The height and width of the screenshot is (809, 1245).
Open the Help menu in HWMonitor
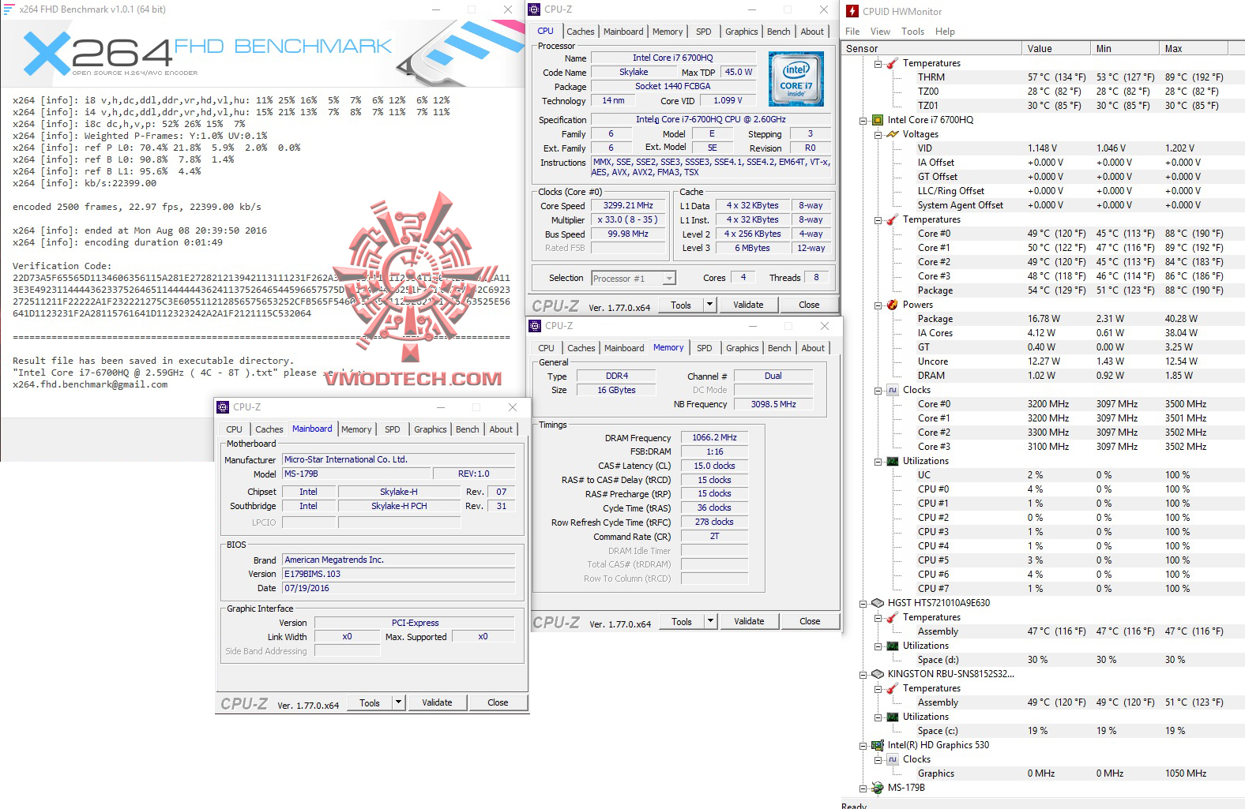[x=945, y=32]
